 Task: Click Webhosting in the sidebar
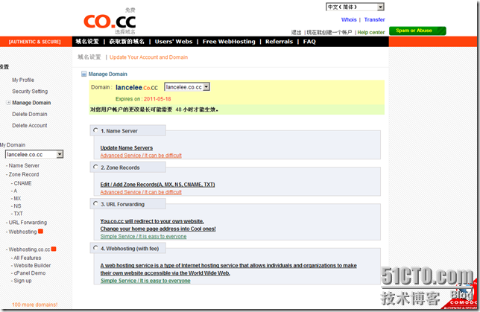[x=22, y=232]
